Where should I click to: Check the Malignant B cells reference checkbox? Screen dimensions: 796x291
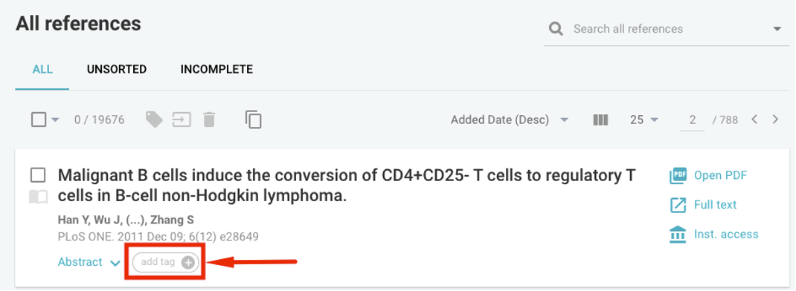[38, 175]
